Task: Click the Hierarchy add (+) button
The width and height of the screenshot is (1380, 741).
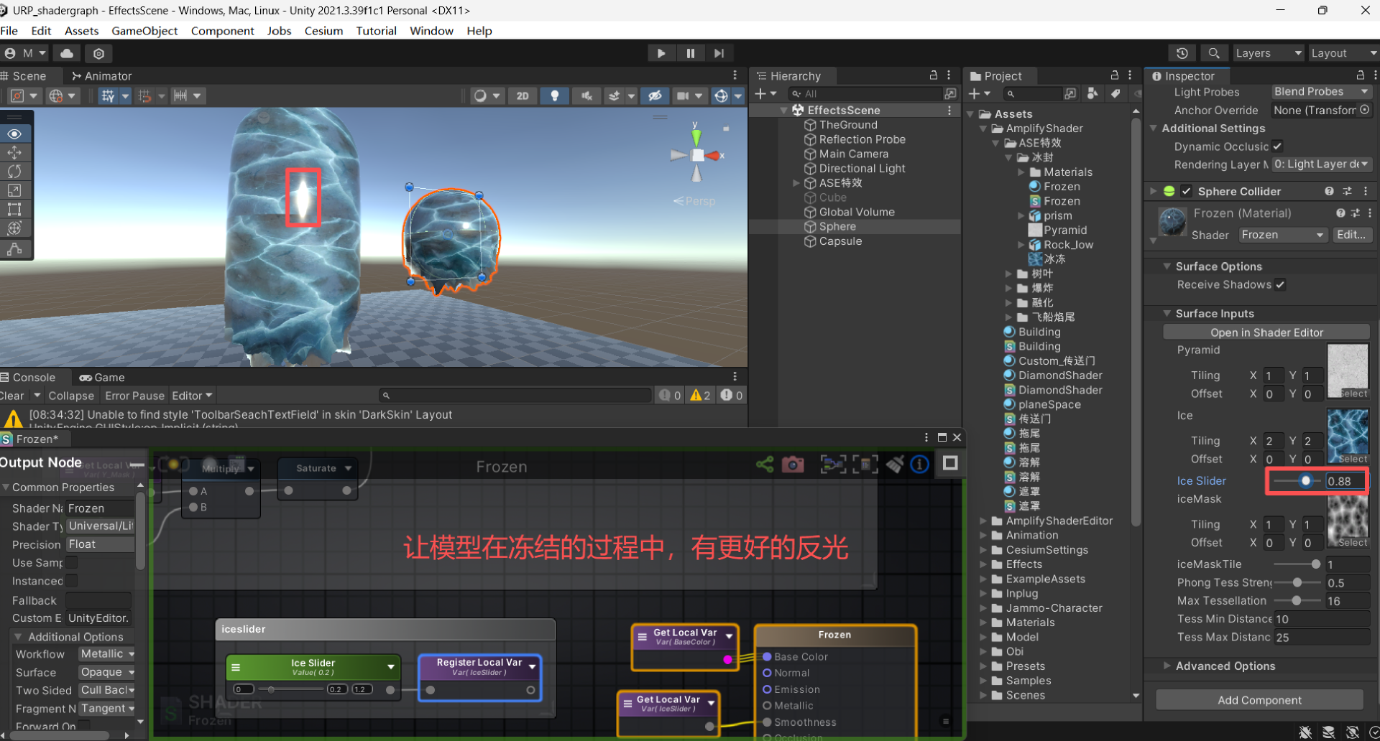Action: point(760,94)
